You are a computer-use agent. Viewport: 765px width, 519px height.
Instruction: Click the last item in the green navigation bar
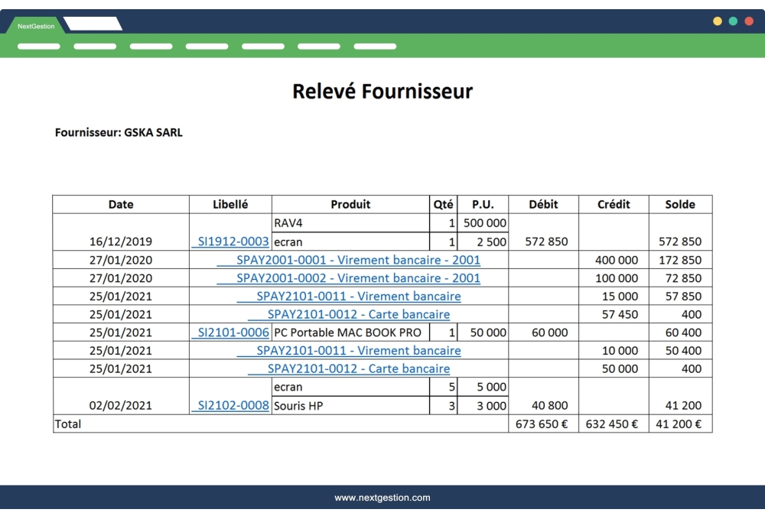tap(374, 46)
